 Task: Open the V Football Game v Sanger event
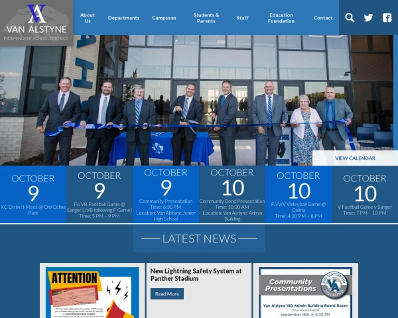(365, 195)
